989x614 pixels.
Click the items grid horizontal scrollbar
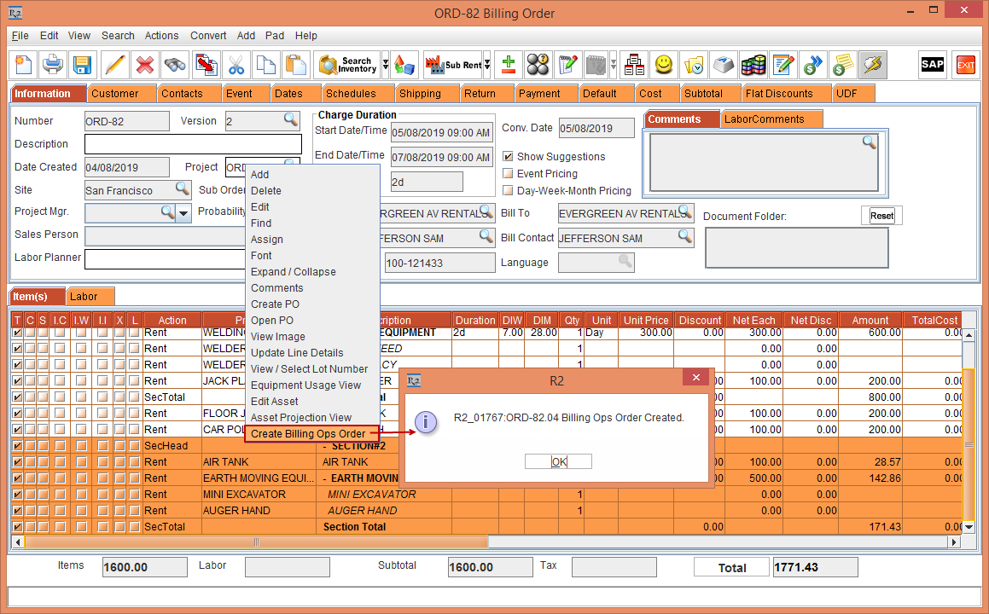click(x=256, y=542)
